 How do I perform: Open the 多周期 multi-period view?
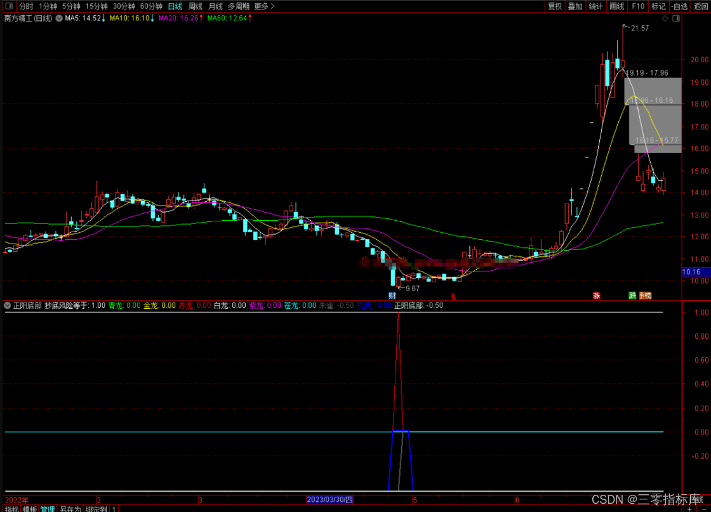pos(239,6)
